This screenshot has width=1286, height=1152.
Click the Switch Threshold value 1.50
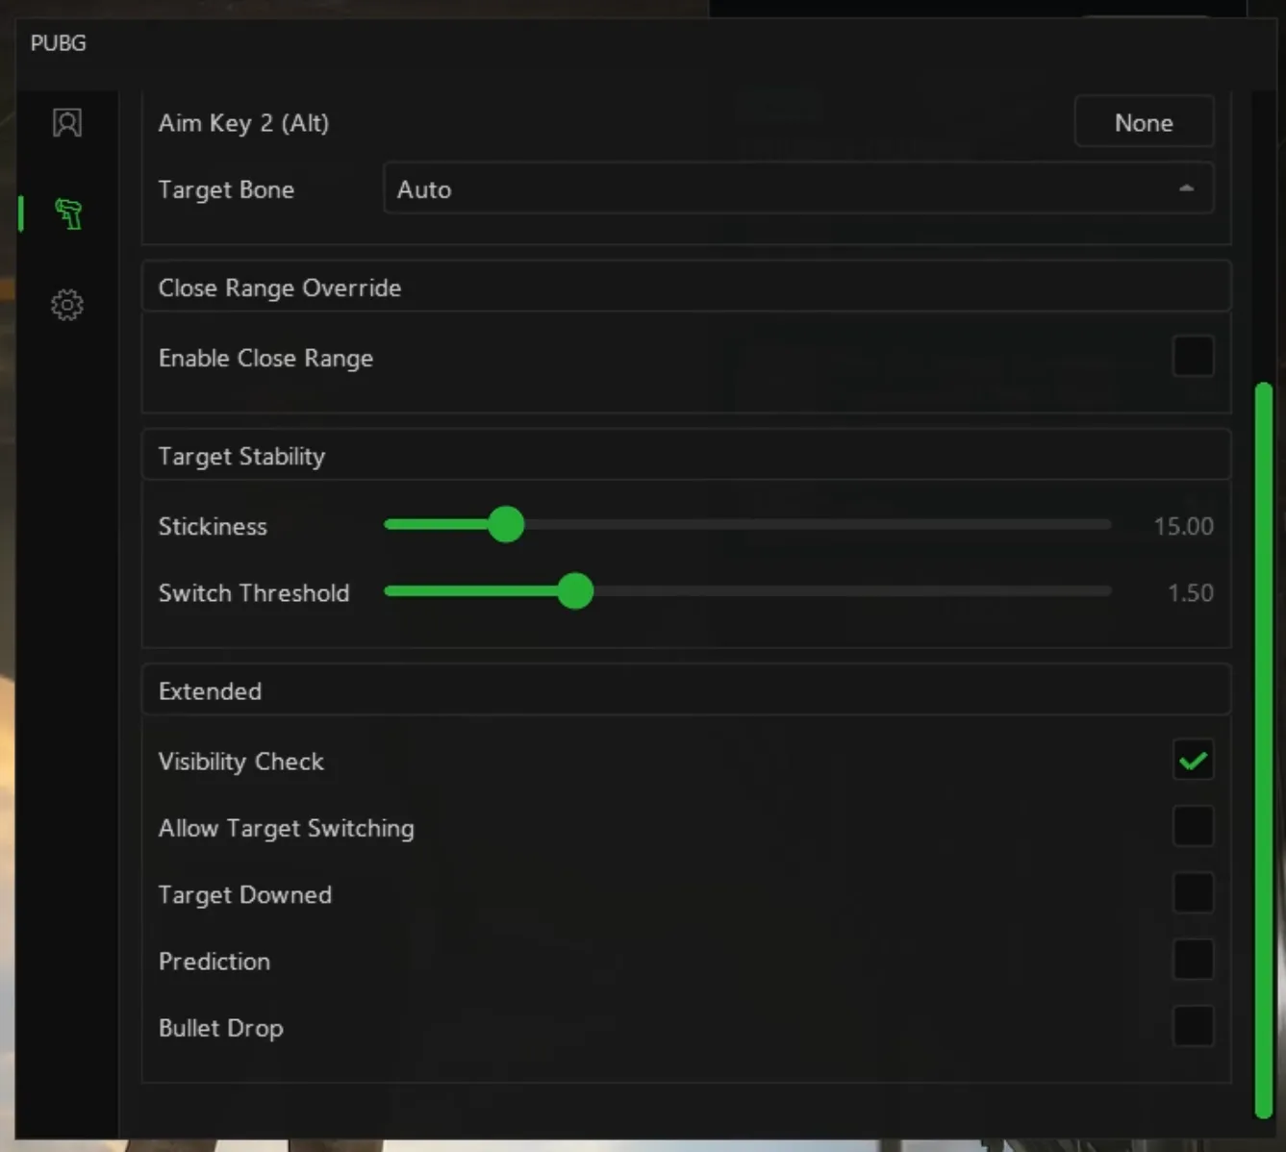point(1190,592)
